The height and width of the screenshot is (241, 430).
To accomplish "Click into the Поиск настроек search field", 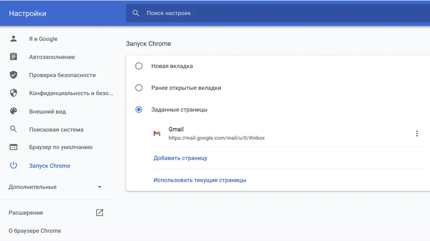I will pos(272,14).
